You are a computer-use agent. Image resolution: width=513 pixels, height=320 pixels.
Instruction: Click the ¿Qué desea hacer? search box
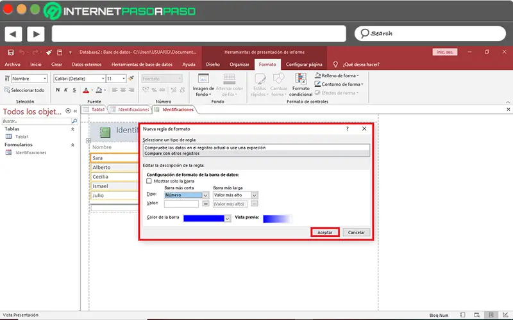pos(361,65)
